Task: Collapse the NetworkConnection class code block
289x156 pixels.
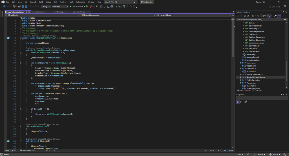Action: (x=20, y=38)
